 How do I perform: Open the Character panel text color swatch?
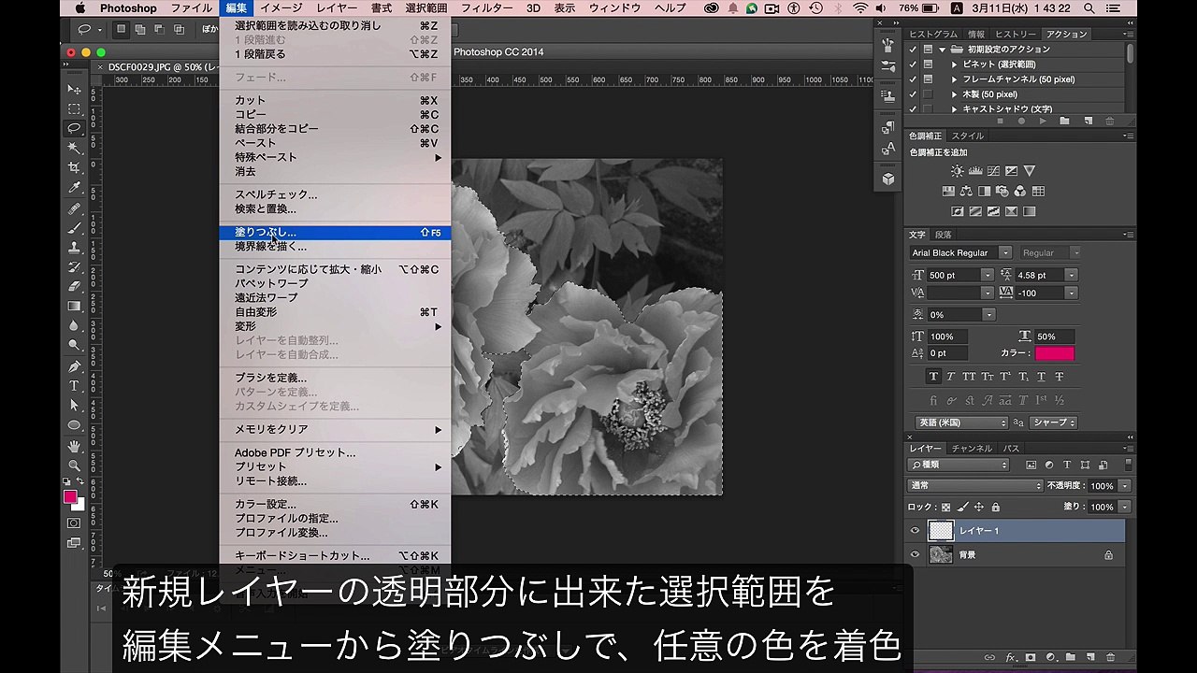(1055, 353)
